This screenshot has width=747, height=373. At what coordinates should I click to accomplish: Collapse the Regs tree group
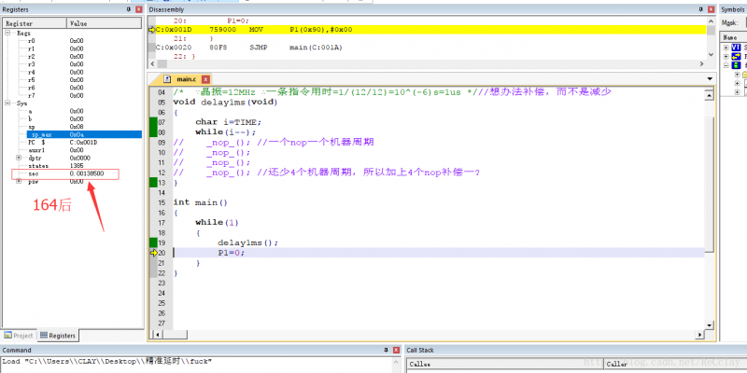pyautogui.click(x=8, y=33)
